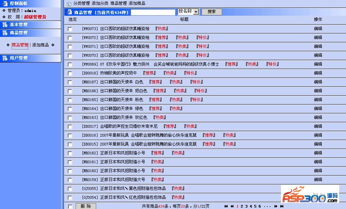
Task: Select checkbox for WW0069 欢乐中国行 item
Action: click(70, 65)
